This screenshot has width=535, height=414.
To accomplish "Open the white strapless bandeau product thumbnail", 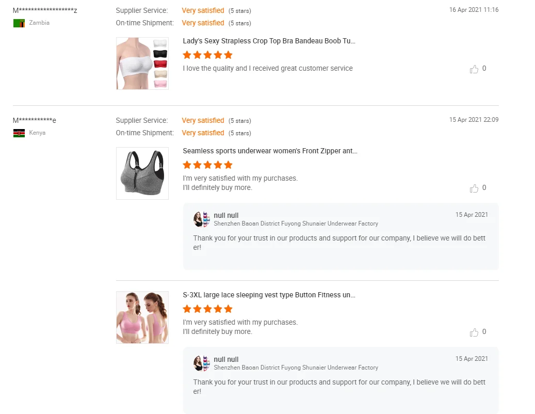I will (142, 63).
